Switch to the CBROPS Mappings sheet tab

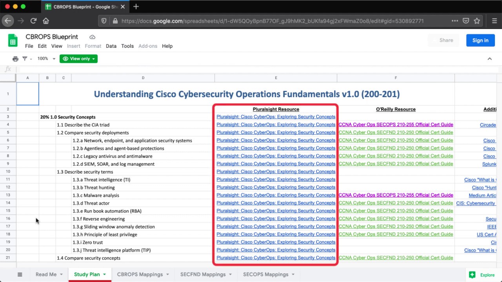[x=140, y=275]
